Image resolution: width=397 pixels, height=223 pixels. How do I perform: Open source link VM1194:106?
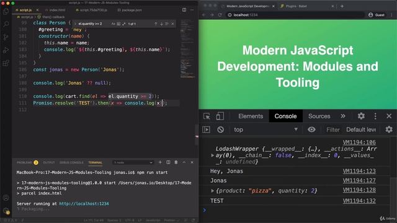[359, 142]
